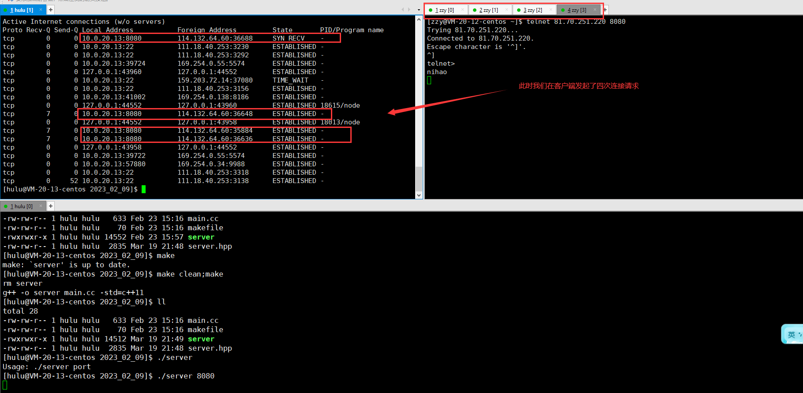The height and width of the screenshot is (393, 803).
Task: Click green 'server' file dated Mar 19 21:49
Action: 201,339
